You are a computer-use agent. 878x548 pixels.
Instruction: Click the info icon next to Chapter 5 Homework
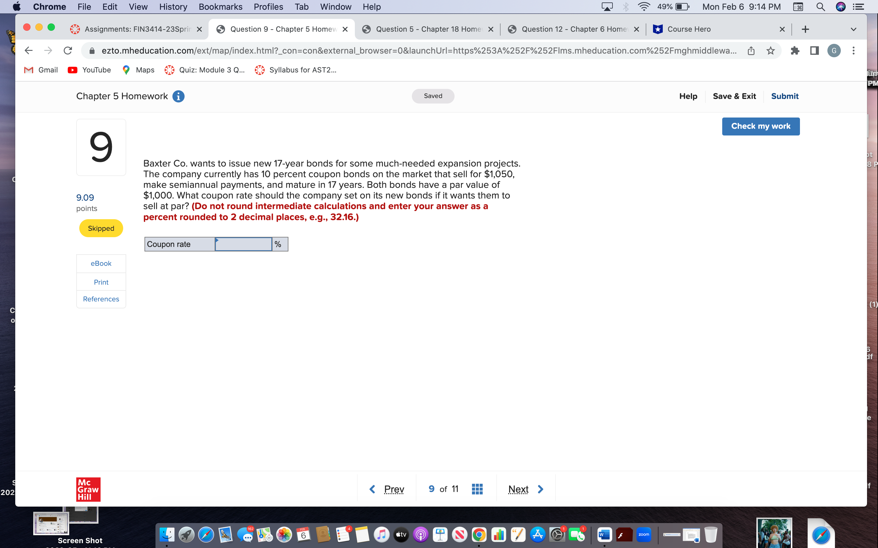tap(178, 96)
